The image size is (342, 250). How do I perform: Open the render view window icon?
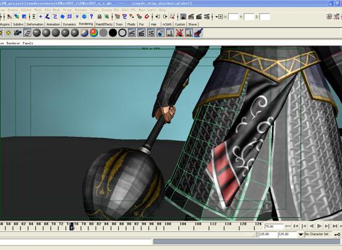(x=183, y=17)
